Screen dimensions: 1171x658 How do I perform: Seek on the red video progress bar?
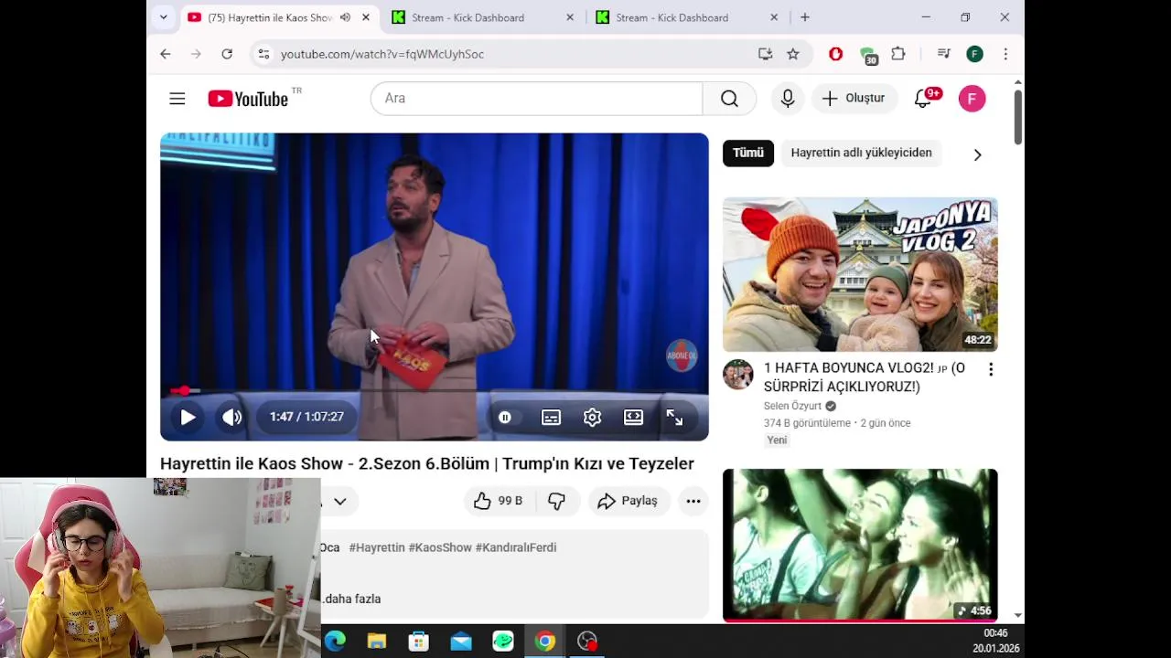(435, 391)
